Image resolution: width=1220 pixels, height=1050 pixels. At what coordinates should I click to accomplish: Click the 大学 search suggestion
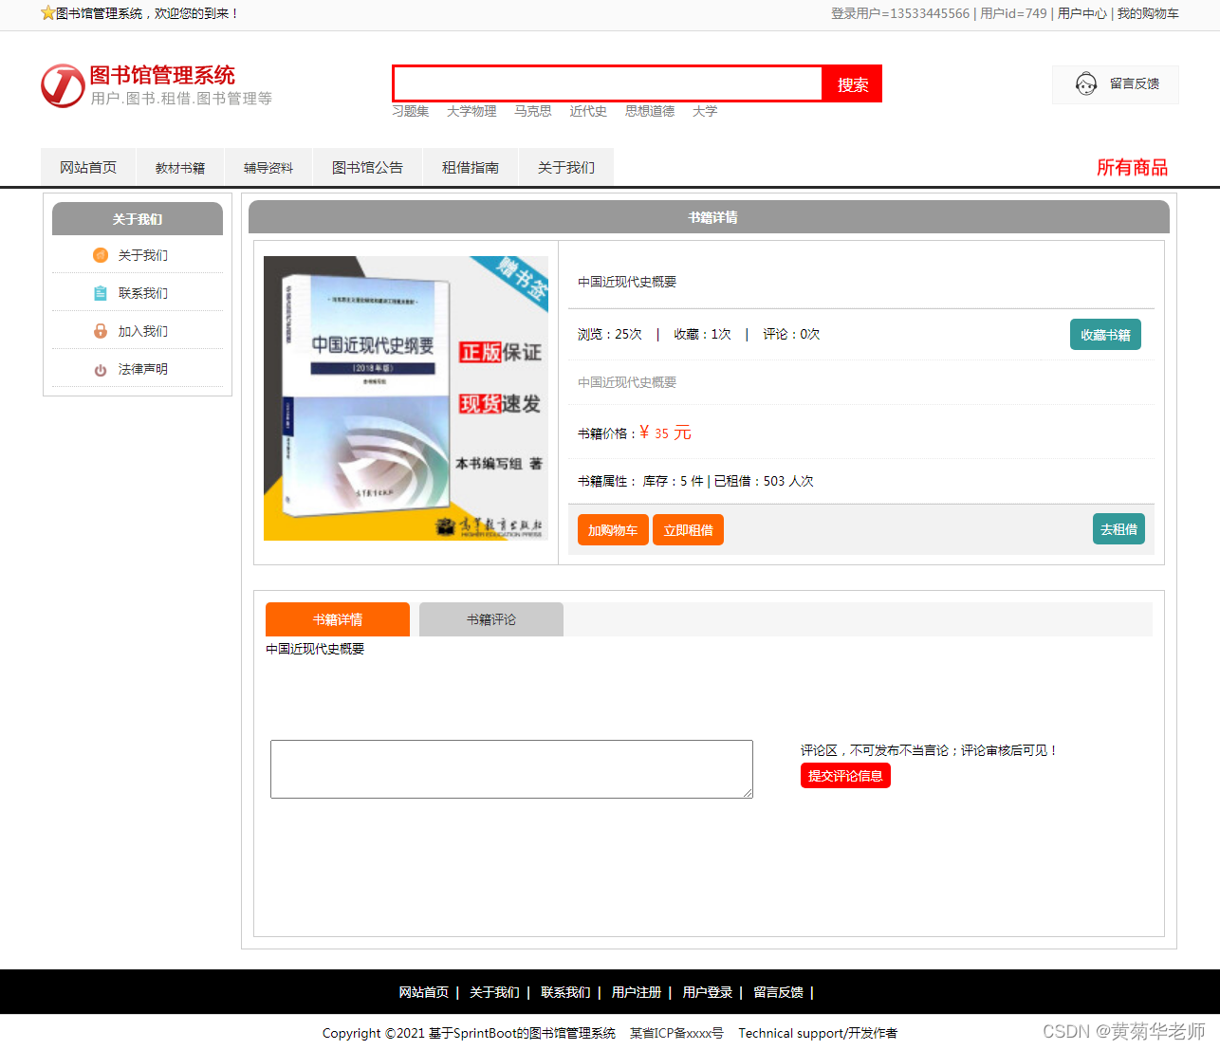click(x=705, y=111)
